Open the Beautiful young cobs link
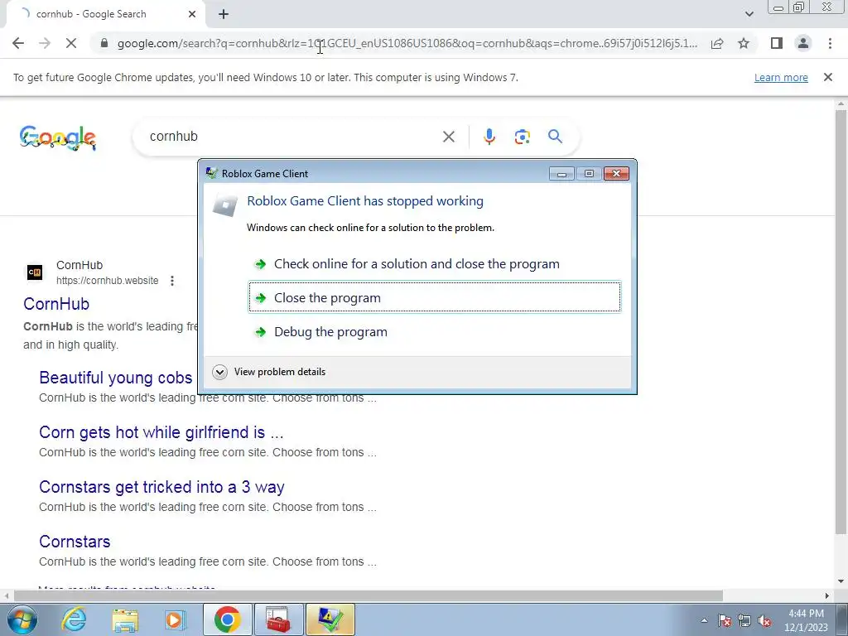Image resolution: width=848 pixels, height=636 pixels. point(116,378)
